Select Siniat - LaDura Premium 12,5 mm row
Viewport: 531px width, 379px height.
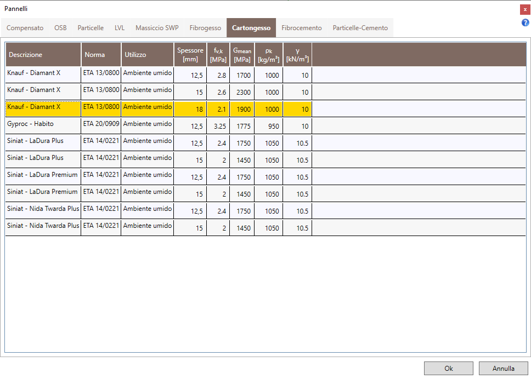coord(265,176)
